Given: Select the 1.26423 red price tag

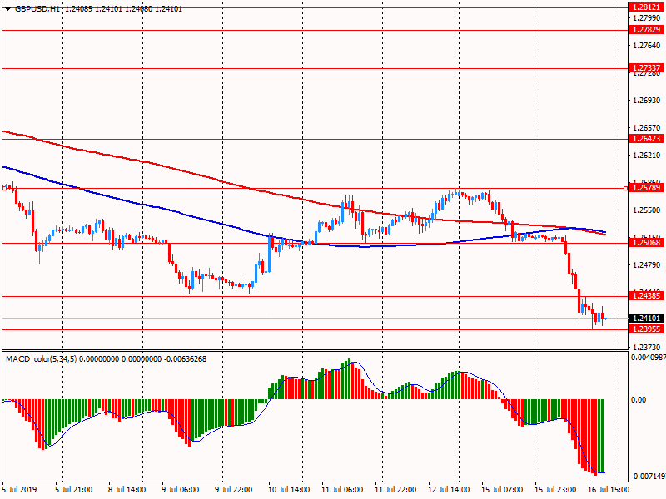Looking at the screenshot, I should 646,139.
